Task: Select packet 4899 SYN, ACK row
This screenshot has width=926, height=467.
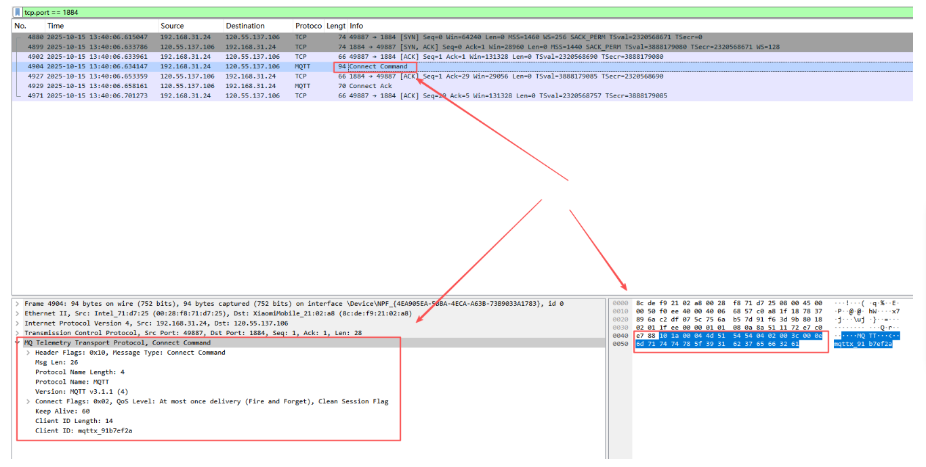Action: [463, 47]
